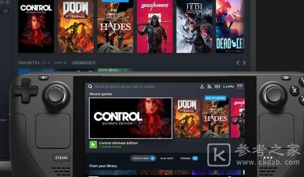Click the 'Recent games' heading
Image resolution: width=304 pixels, height=177 pixels.
(x=101, y=94)
